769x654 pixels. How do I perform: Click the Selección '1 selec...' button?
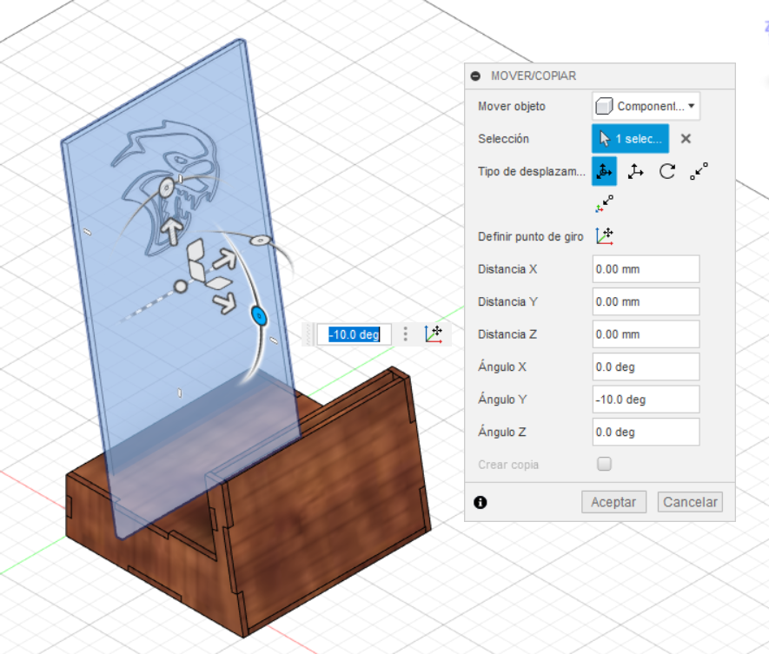[x=630, y=139]
